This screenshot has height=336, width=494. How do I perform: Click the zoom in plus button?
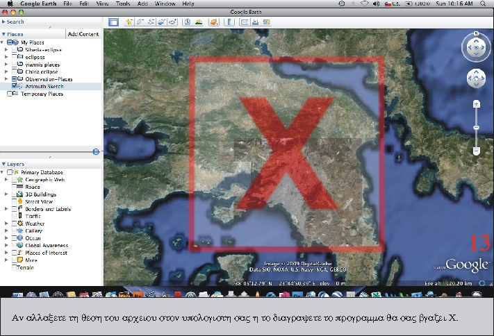(477, 104)
